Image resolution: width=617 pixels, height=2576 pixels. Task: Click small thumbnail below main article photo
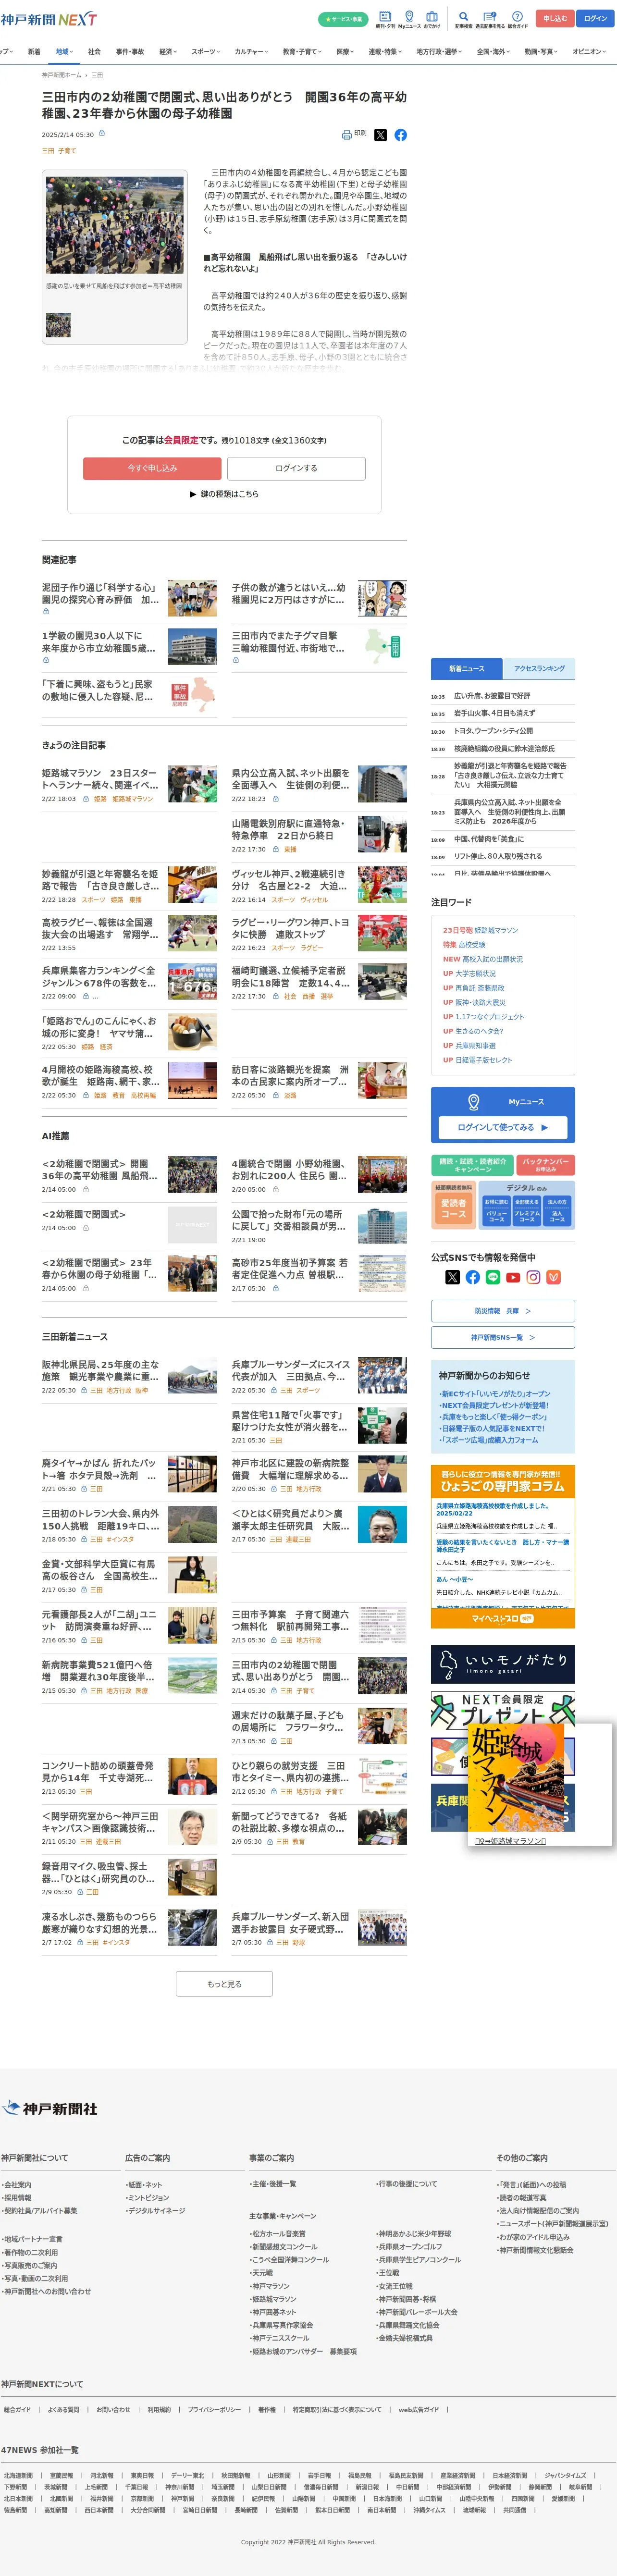[x=58, y=325]
